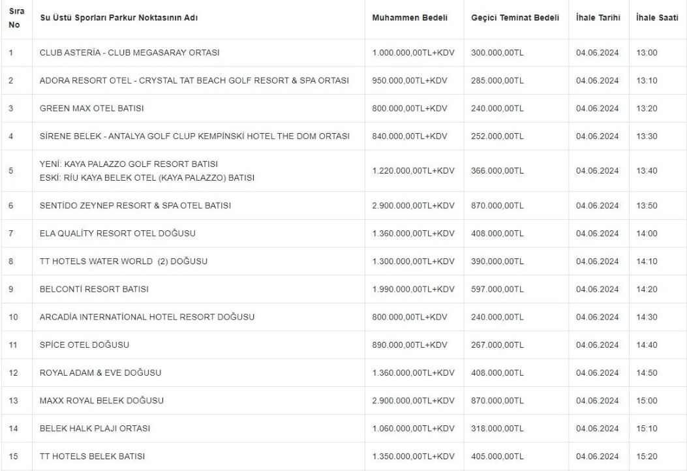Screen dimensions: 687x471
Task: Click the ARCADİA INTERNATİONAL HOTEL RESORT DOĞUSU cell
Action: [x=147, y=318]
